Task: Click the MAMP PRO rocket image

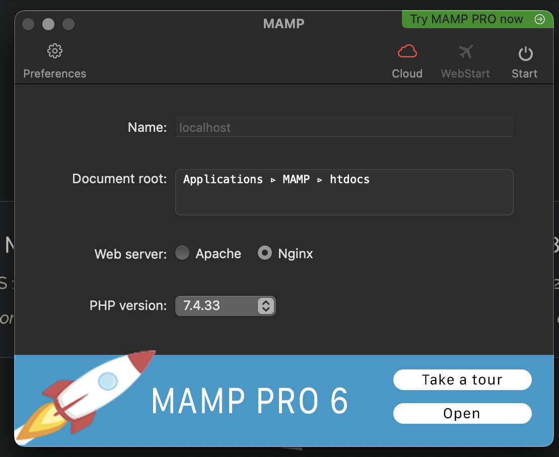Action: tap(85, 397)
